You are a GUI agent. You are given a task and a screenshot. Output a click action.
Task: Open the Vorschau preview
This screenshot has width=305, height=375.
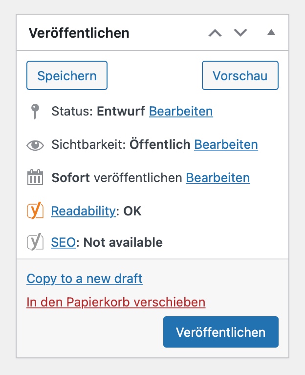pos(240,75)
